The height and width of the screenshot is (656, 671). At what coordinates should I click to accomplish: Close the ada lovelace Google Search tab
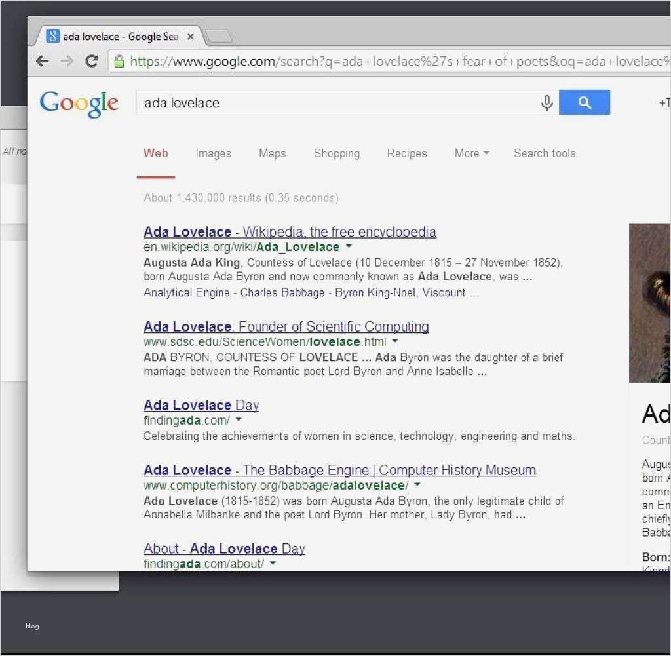[x=191, y=37]
